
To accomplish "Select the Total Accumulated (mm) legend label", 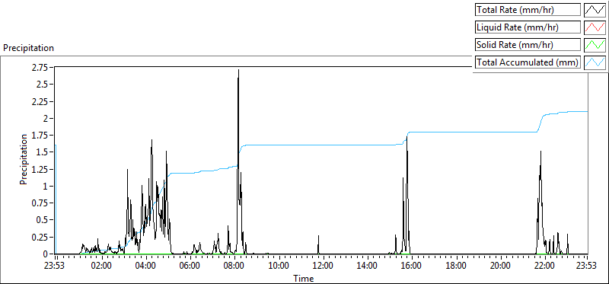I will [x=528, y=62].
